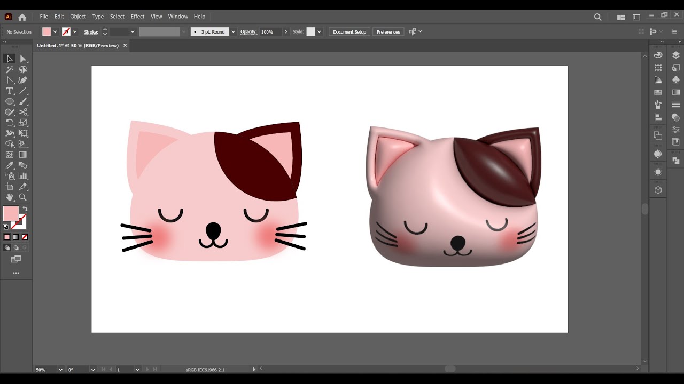Screen dimensions: 684x384
Task: Open the Object menu
Action: pos(78,17)
